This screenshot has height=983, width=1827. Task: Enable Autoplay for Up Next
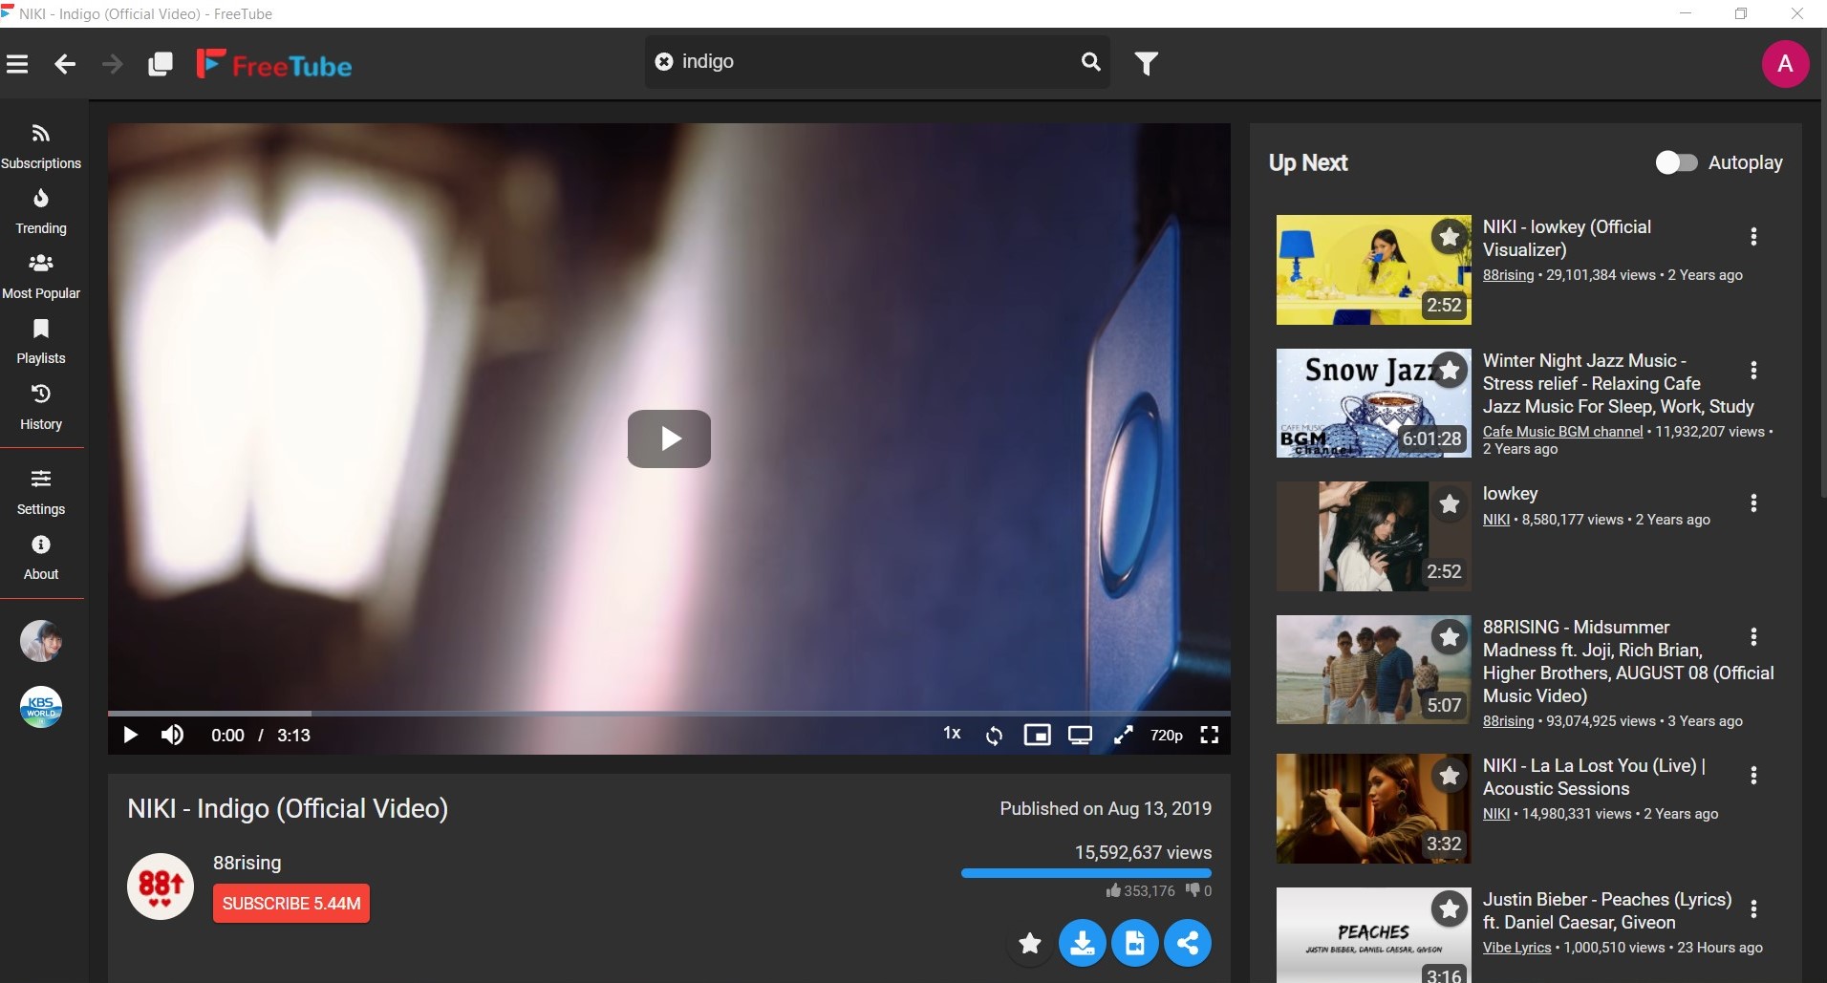(x=1675, y=162)
